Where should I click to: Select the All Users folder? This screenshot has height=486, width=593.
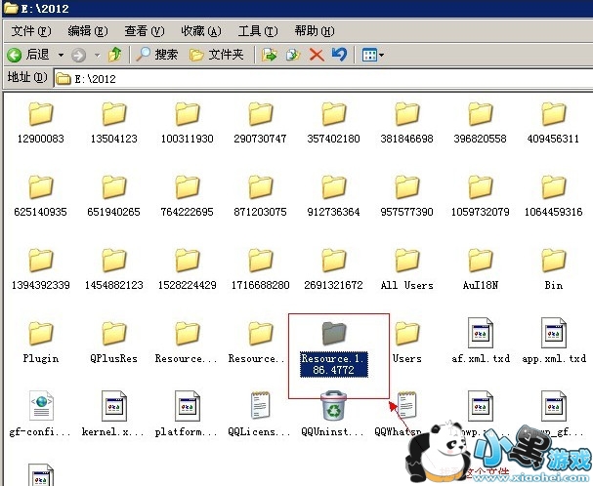click(406, 262)
